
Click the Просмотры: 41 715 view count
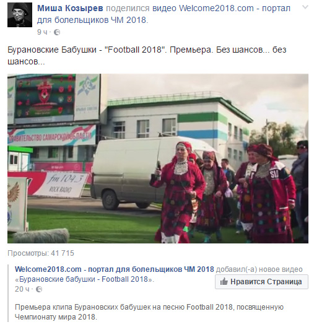41,253
